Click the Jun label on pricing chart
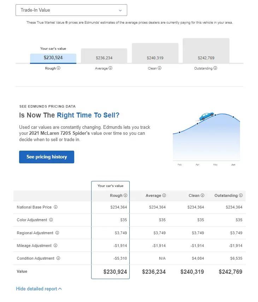Image resolution: width=258 pixels, height=302 pixels. (x=233, y=165)
